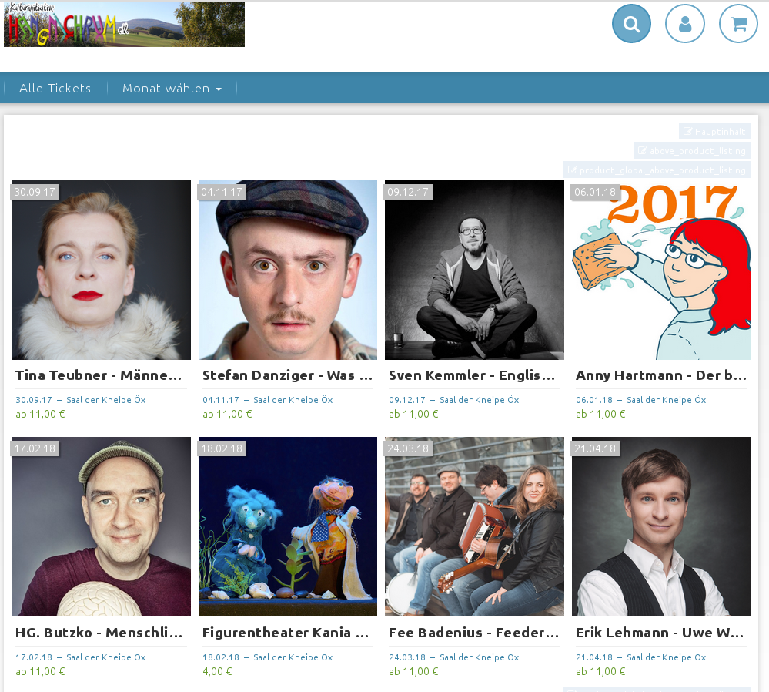The image size is (769, 692).
Task: Click the Sven Kemmler black-and-white photo
Action: [x=474, y=270]
